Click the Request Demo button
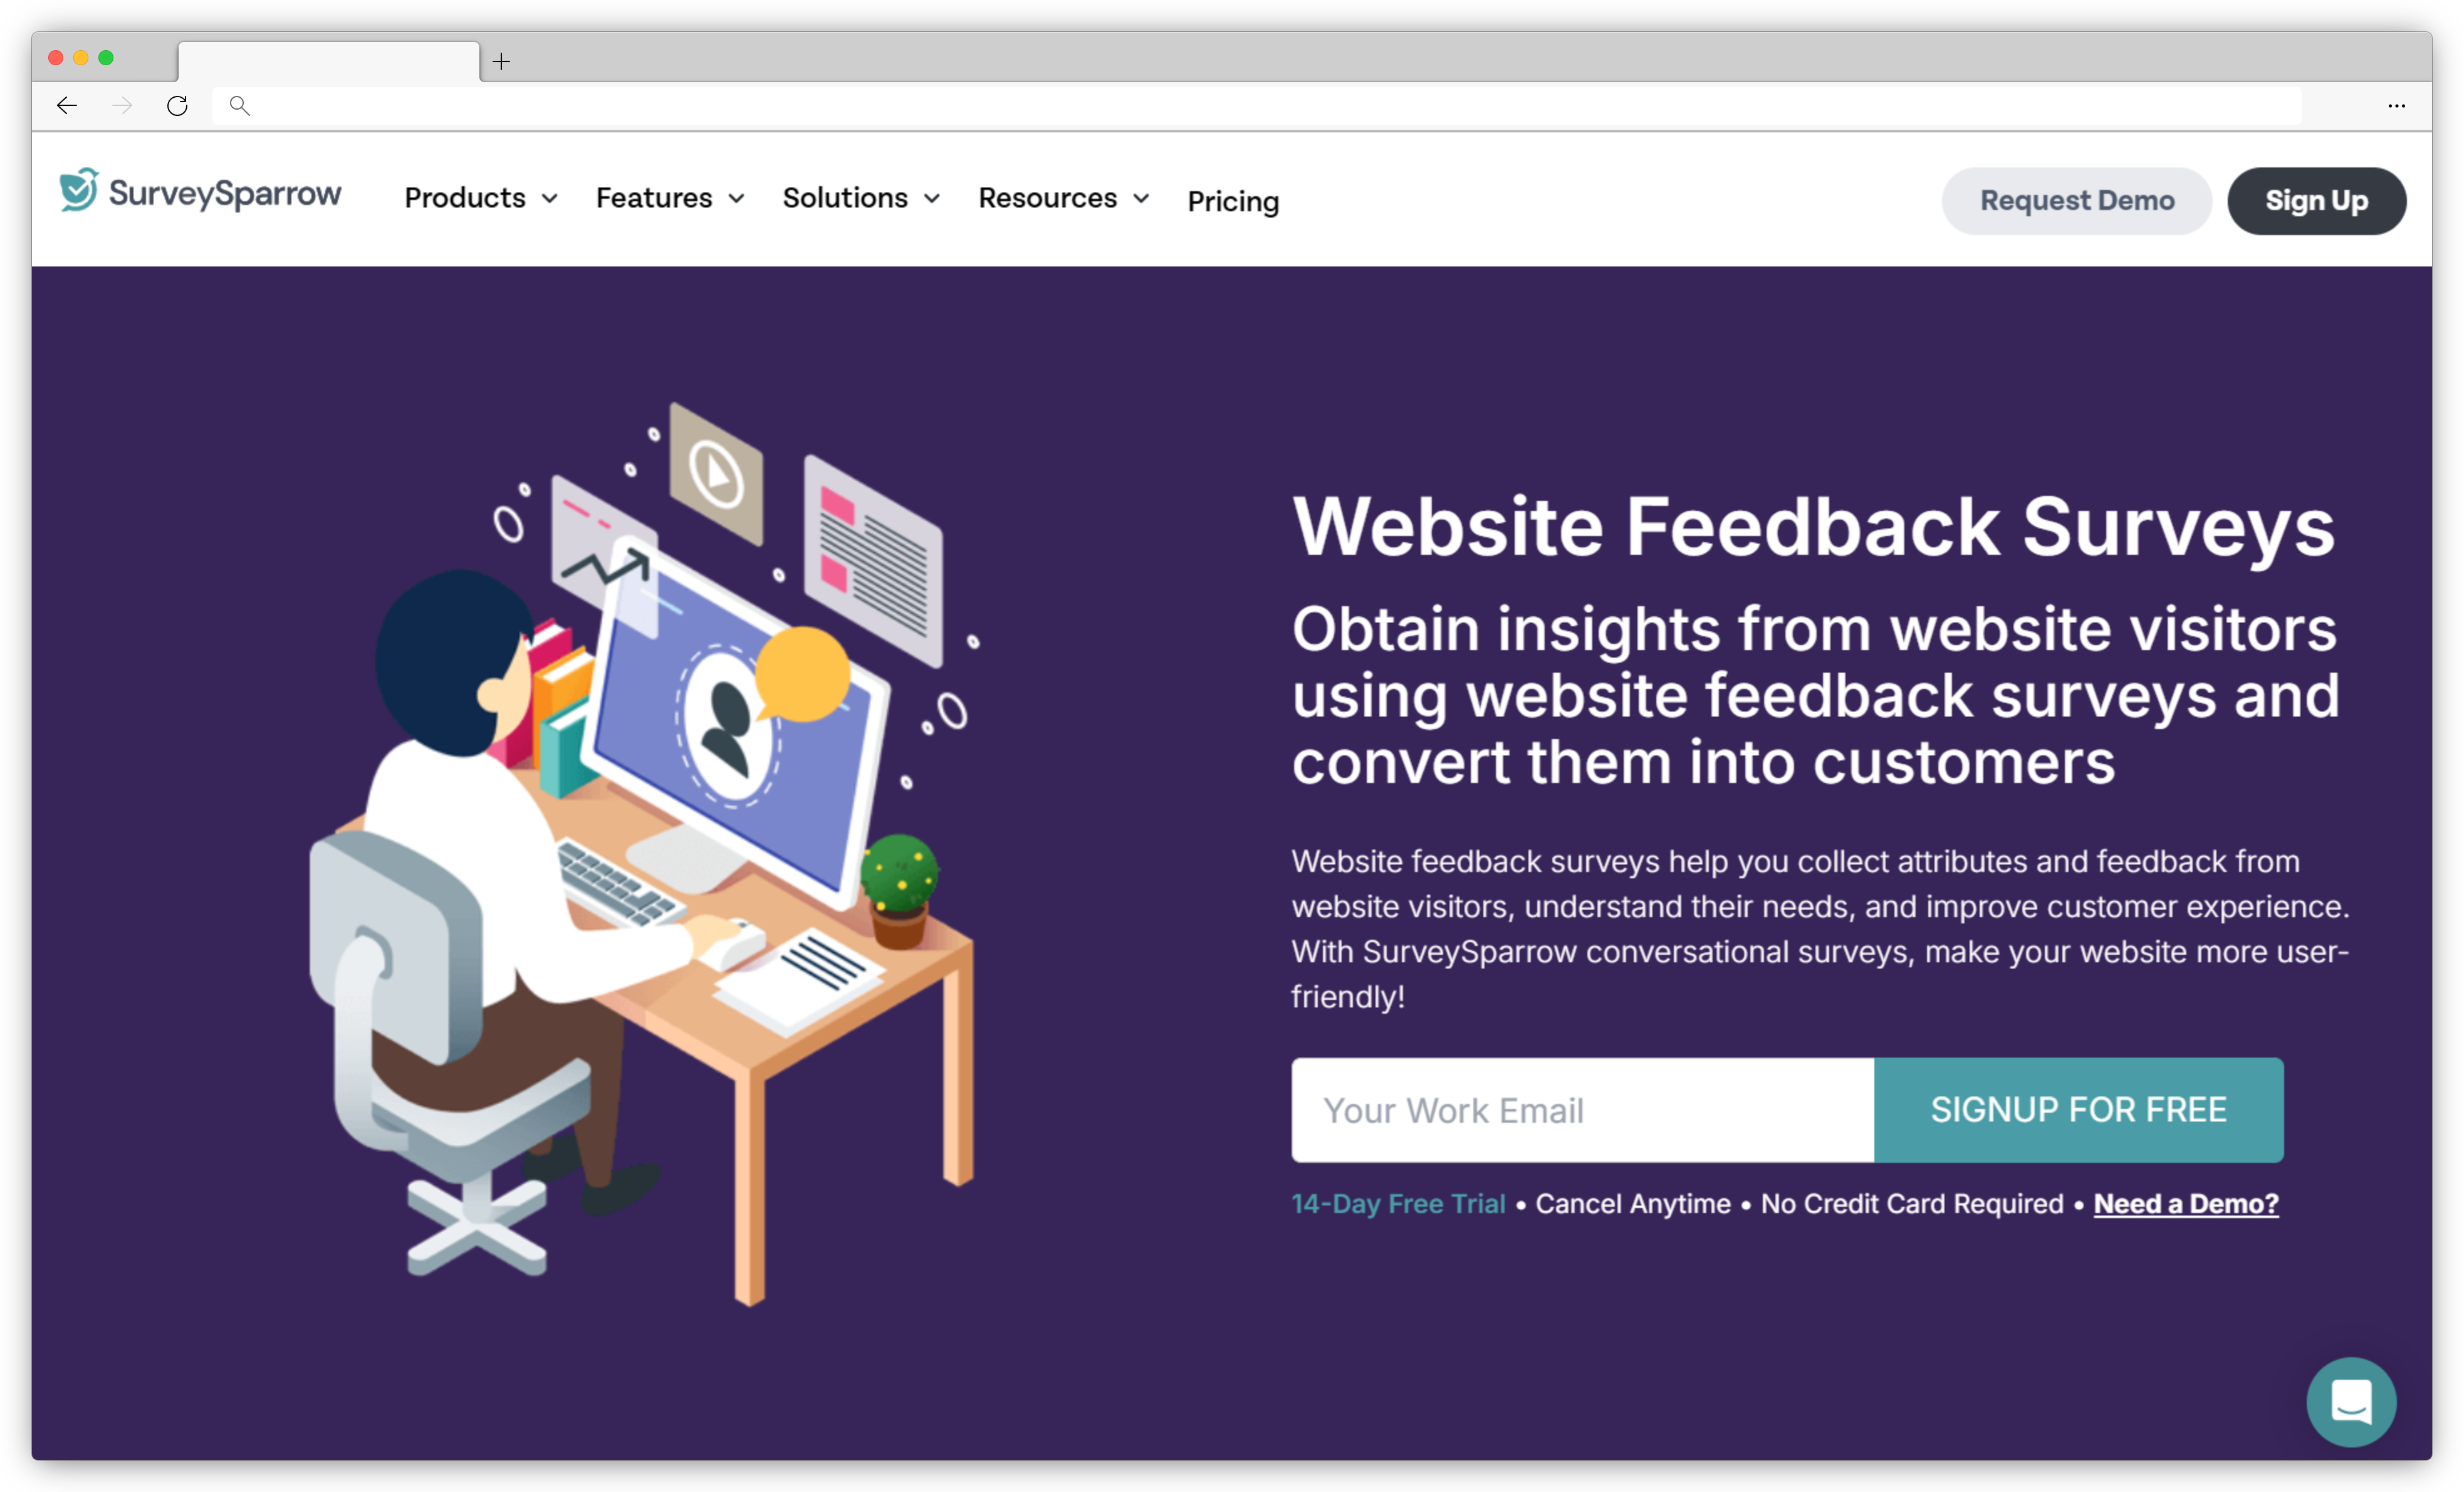The height and width of the screenshot is (1492, 2464). [2079, 199]
